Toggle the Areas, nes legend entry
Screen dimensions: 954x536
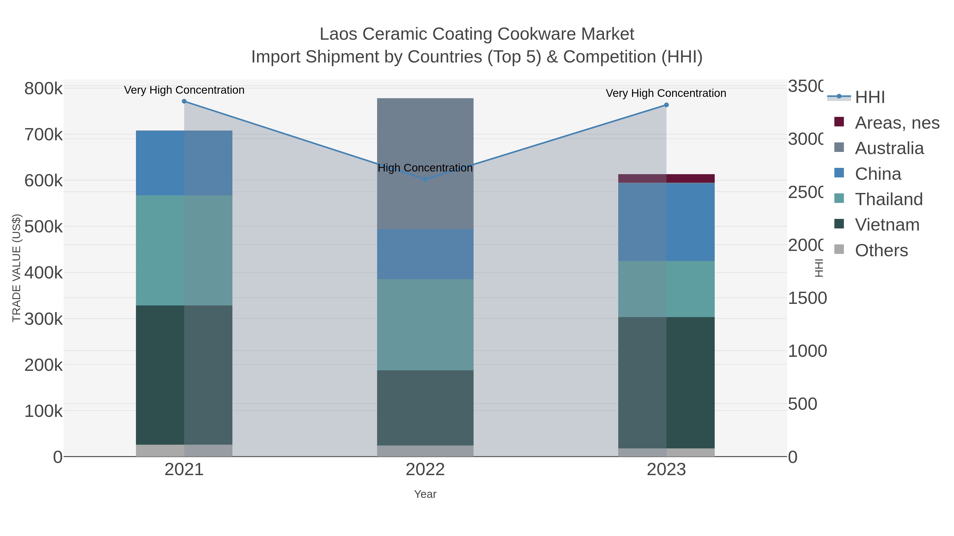point(887,123)
